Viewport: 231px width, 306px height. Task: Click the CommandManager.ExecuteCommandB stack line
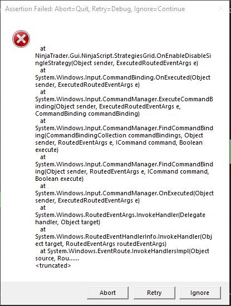click(124, 99)
